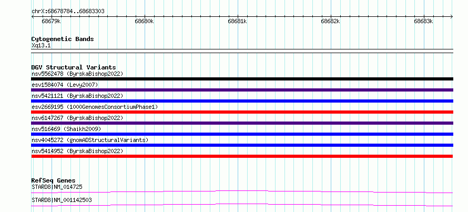Click the black nsv5562478 variant bar
This screenshot has height=212, width=468.
(242, 79)
